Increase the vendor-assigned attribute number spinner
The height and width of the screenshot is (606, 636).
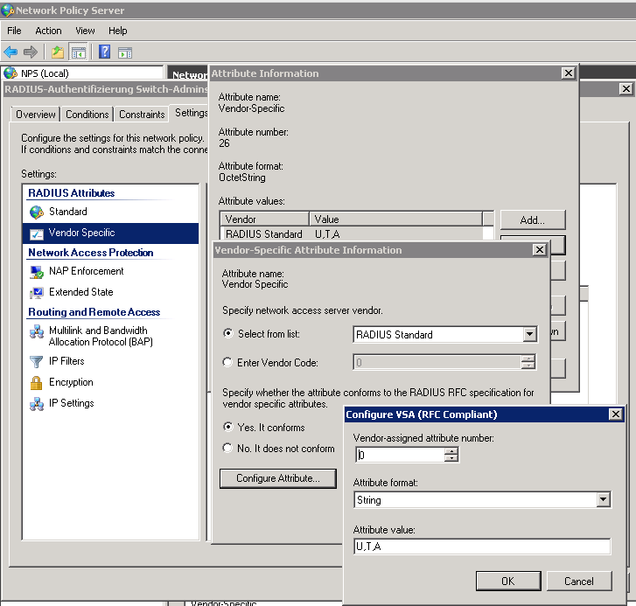(x=451, y=450)
